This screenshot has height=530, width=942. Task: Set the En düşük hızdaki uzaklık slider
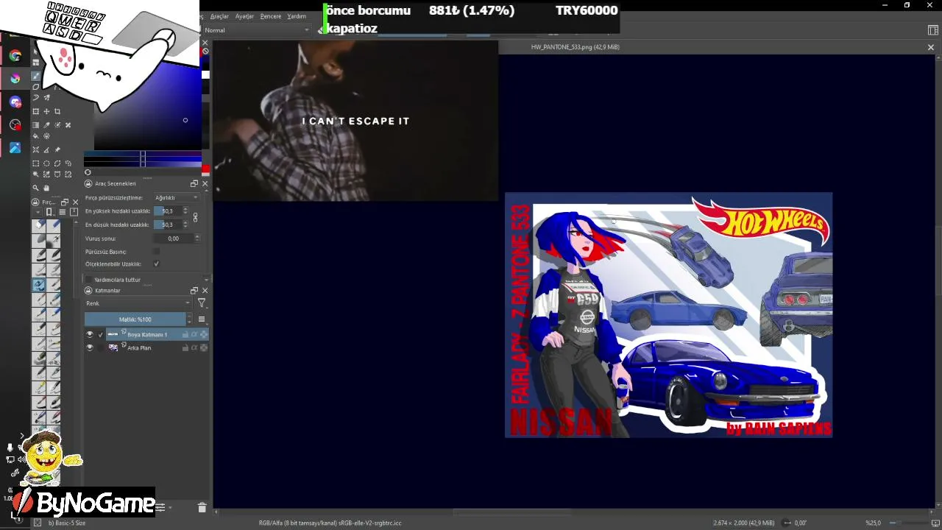(x=167, y=225)
